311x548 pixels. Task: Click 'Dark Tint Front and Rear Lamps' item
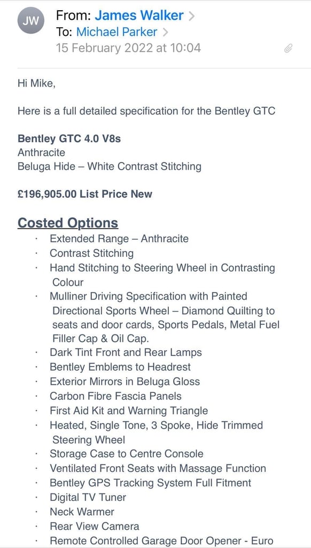pos(126,352)
